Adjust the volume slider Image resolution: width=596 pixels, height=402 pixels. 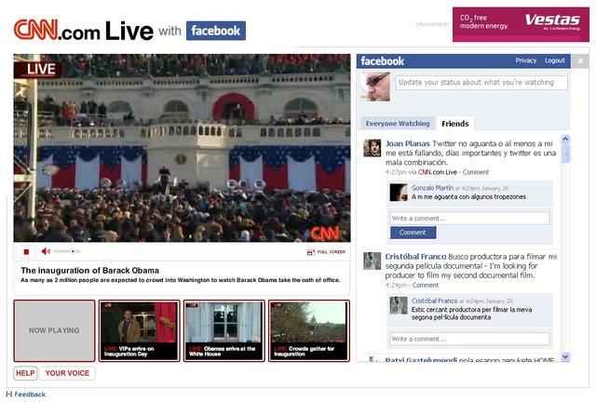pyautogui.click(x=66, y=251)
